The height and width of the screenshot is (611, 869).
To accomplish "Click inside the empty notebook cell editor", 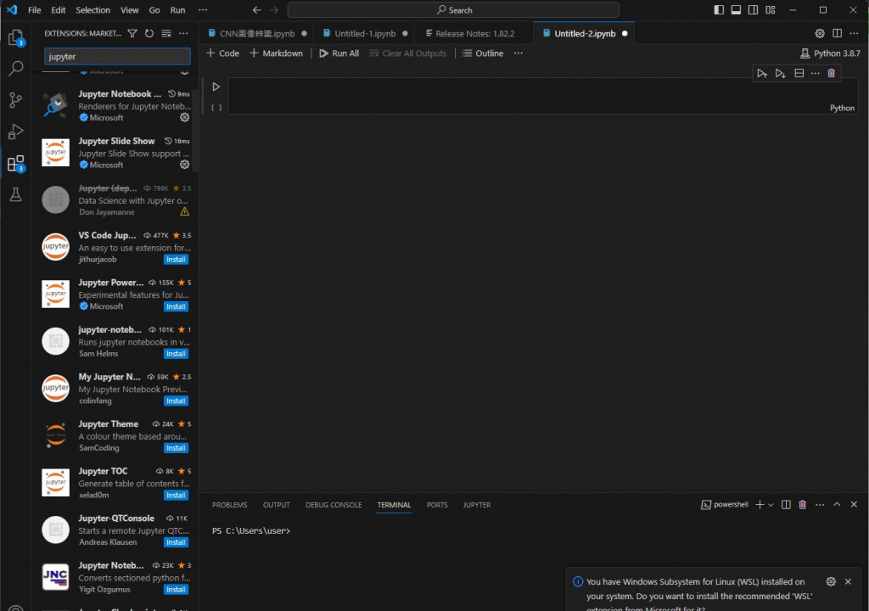I will [542, 96].
